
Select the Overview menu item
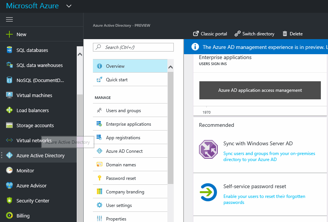(130, 66)
